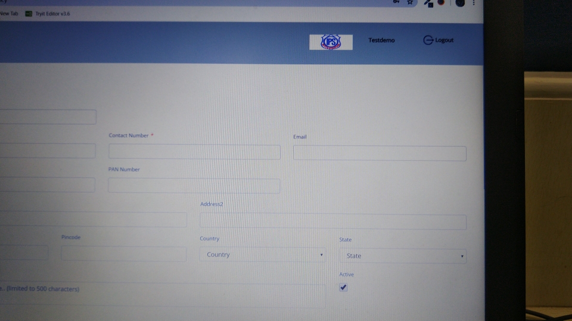
Task: Uncheck the Active checkbox
Action: pyautogui.click(x=343, y=288)
